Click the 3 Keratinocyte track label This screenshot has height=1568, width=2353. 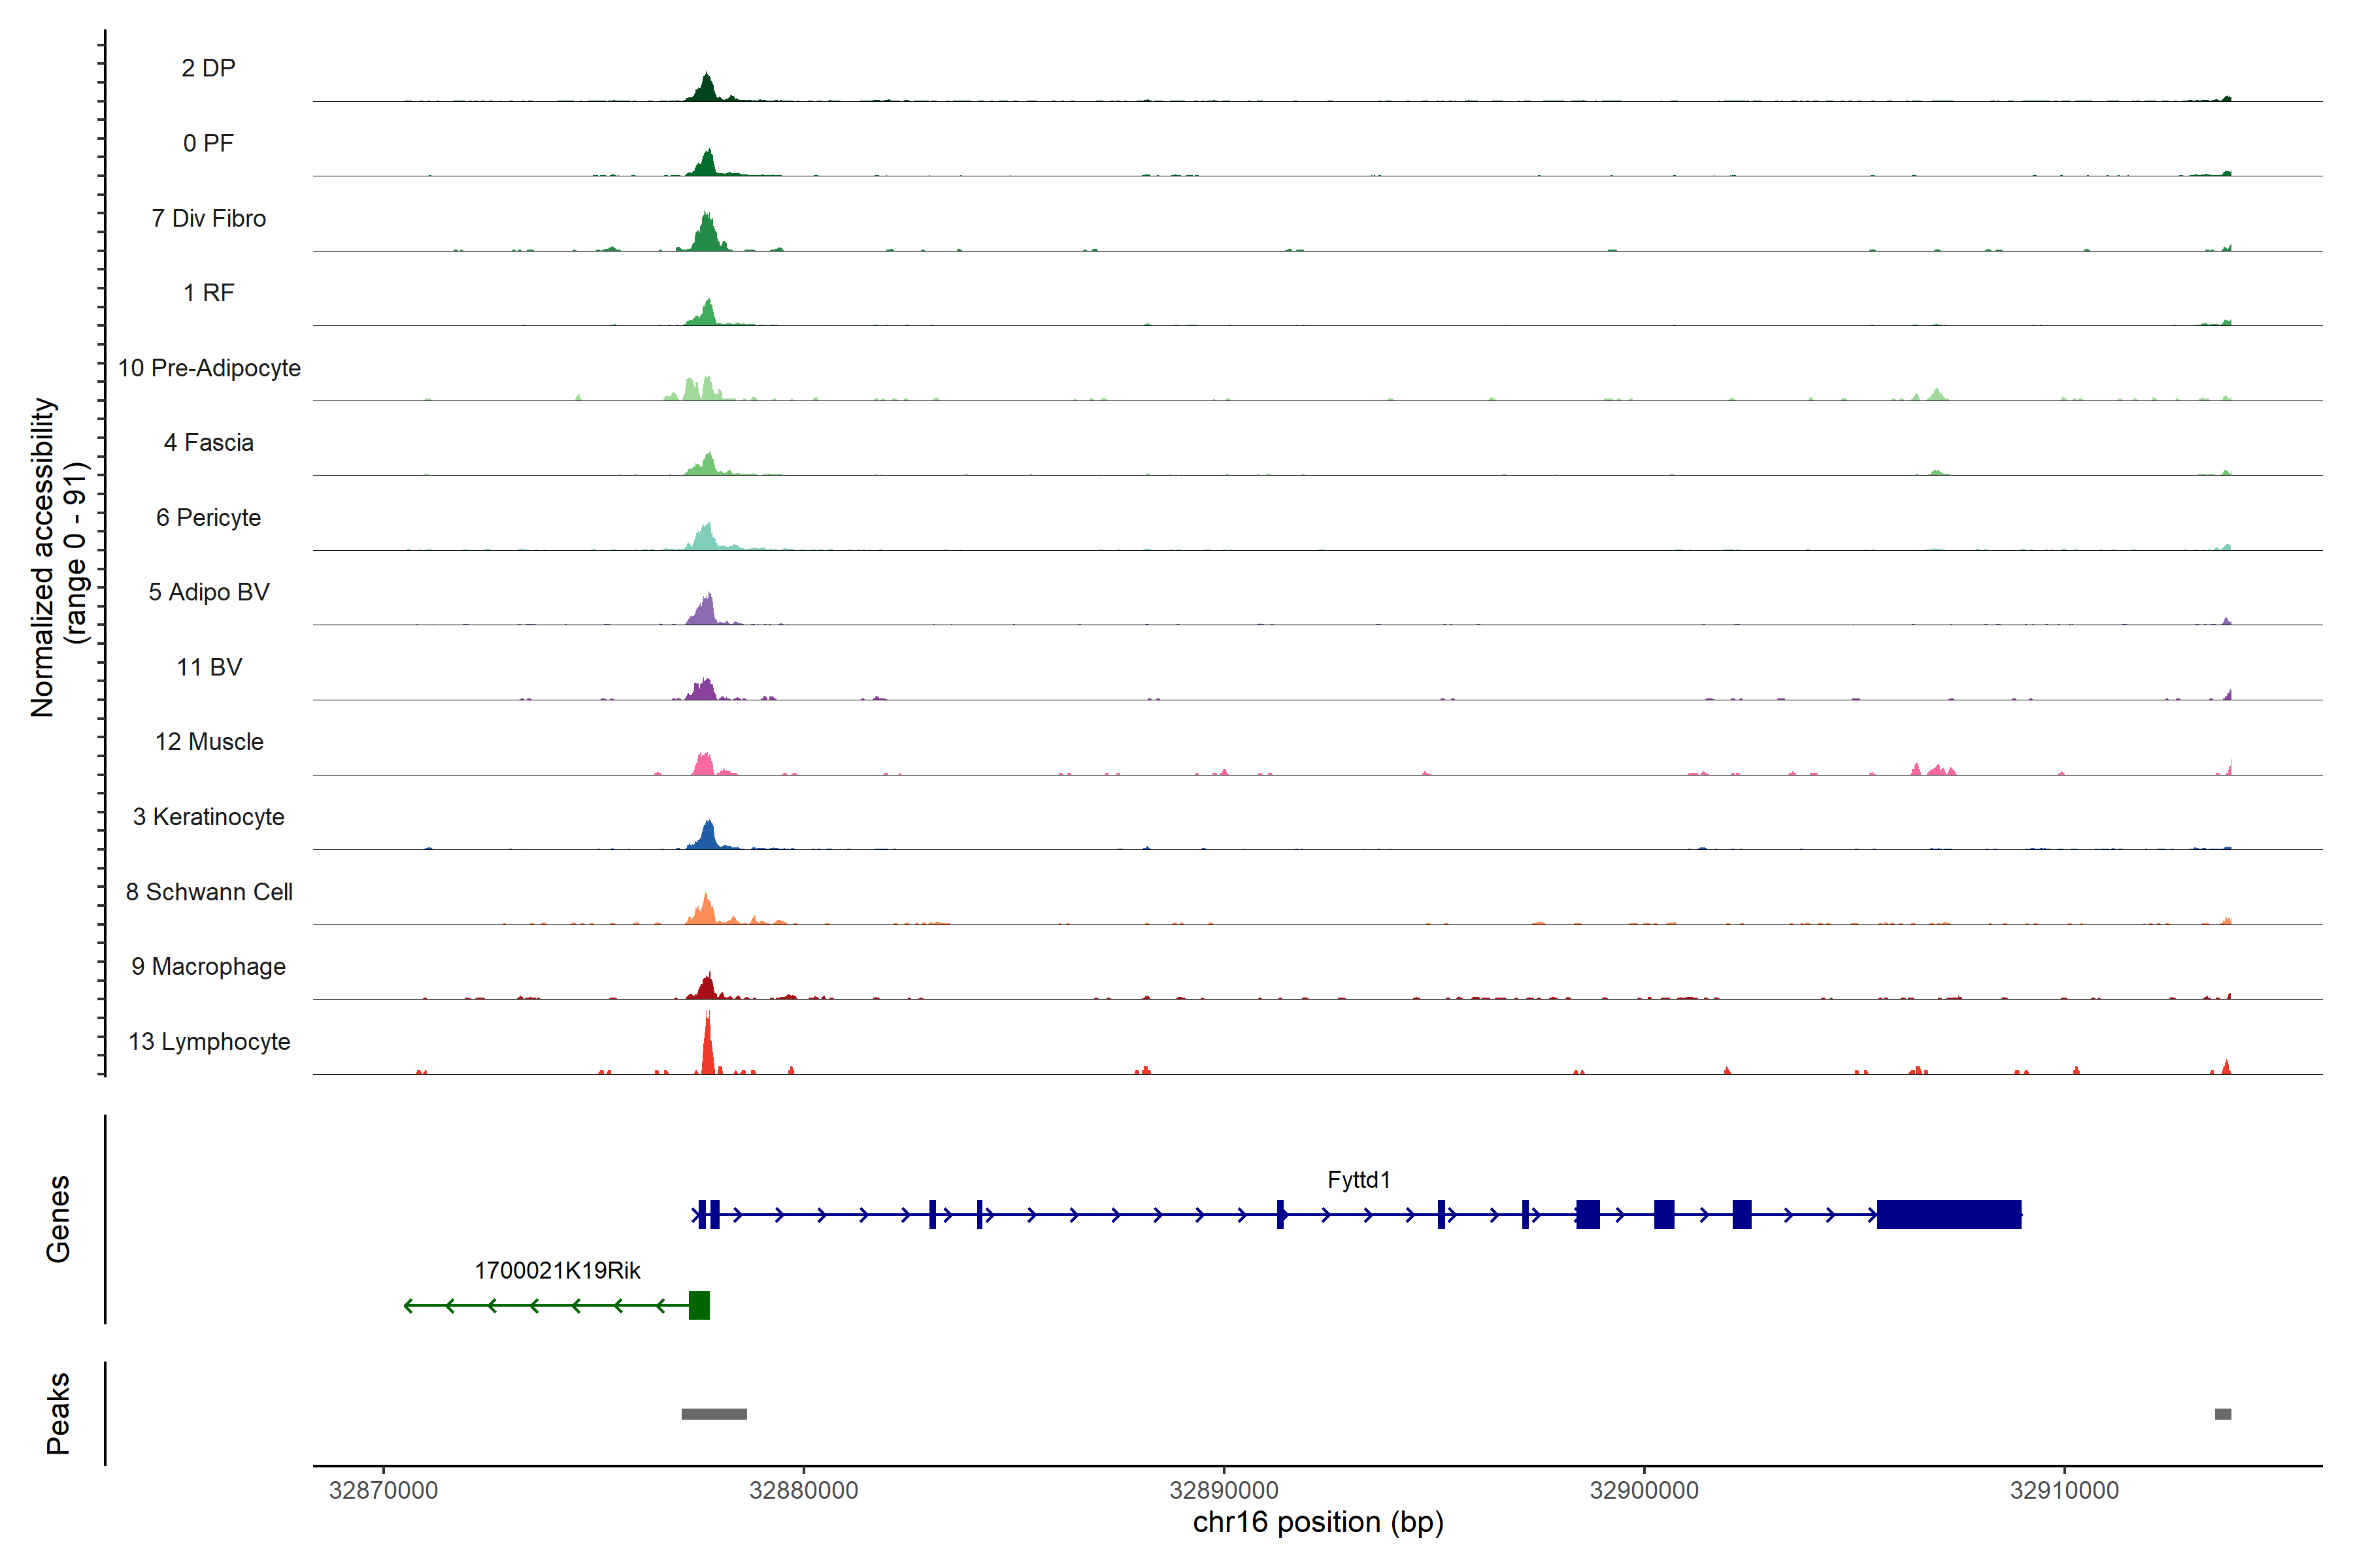tap(208, 817)
